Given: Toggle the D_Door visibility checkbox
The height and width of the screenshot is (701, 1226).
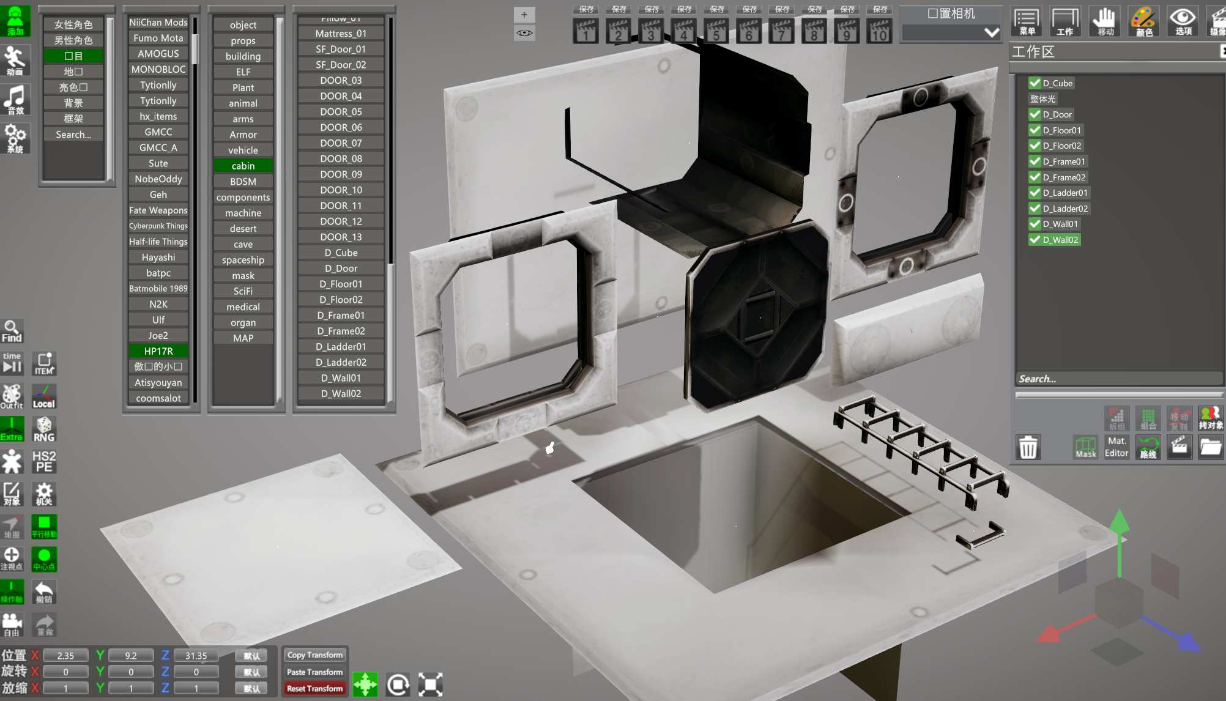Looking at the screenshot, I should [1035, 114].
